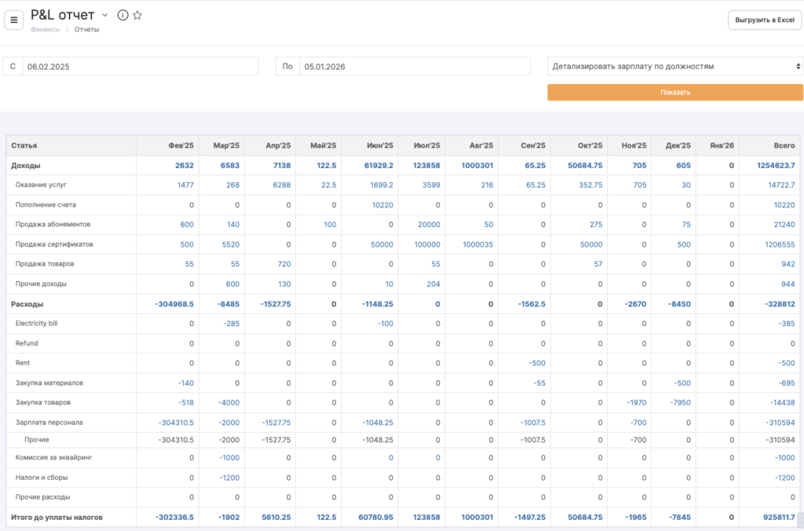Click Пополнение счета Июн'25 value 10220
The width and height of the screenshot is (804, 531).
(x=382, y=205)
